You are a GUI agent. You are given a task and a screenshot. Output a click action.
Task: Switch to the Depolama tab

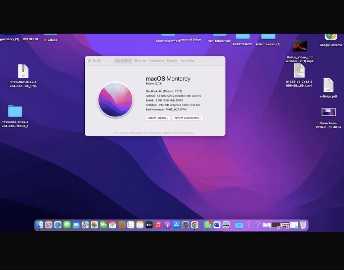click(157, 61)
